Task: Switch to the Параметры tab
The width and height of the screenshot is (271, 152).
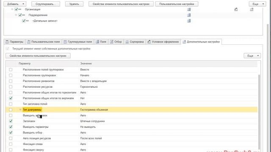Action: pos(14,42)
